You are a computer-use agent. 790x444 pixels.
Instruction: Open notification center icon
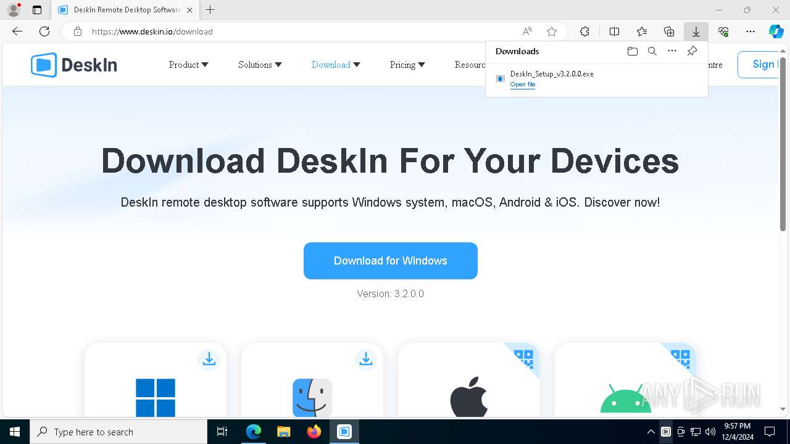770,432
